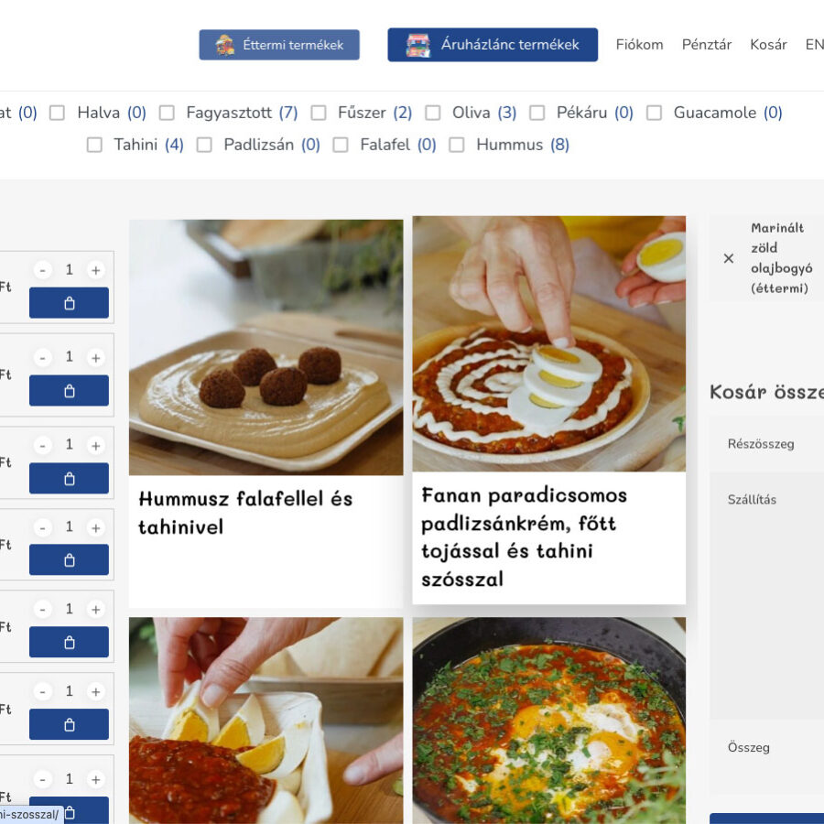Select the Oliva category checkbox

pyautogui.click(x=433, y=113)
